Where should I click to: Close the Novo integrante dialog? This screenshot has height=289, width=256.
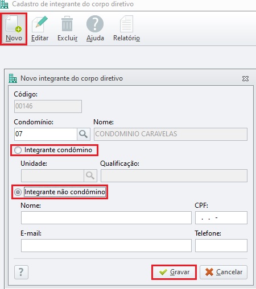(245, 78)
